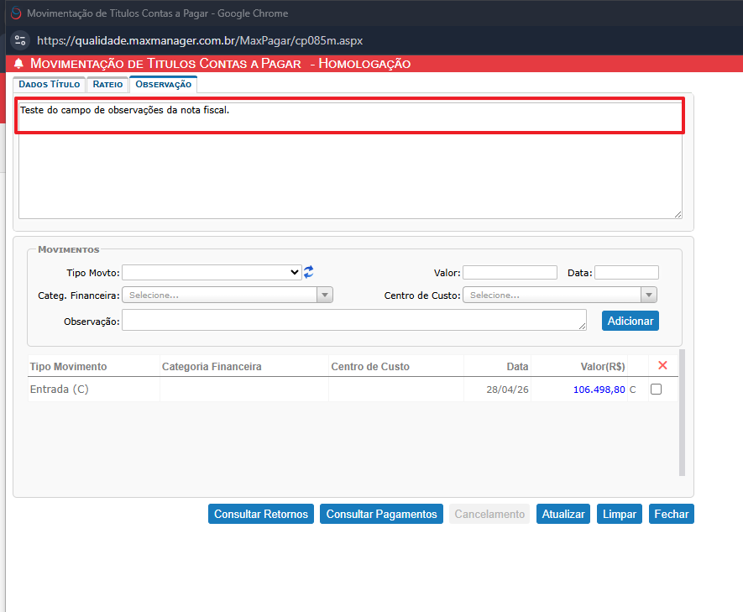Select the Observação tab
Screen dimensions: 743x612
point(163,84)
